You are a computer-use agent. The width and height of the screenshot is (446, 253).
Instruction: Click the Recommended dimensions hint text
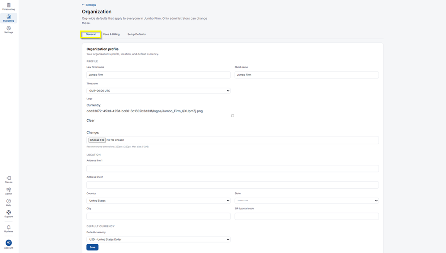click(x=118, y=147)
